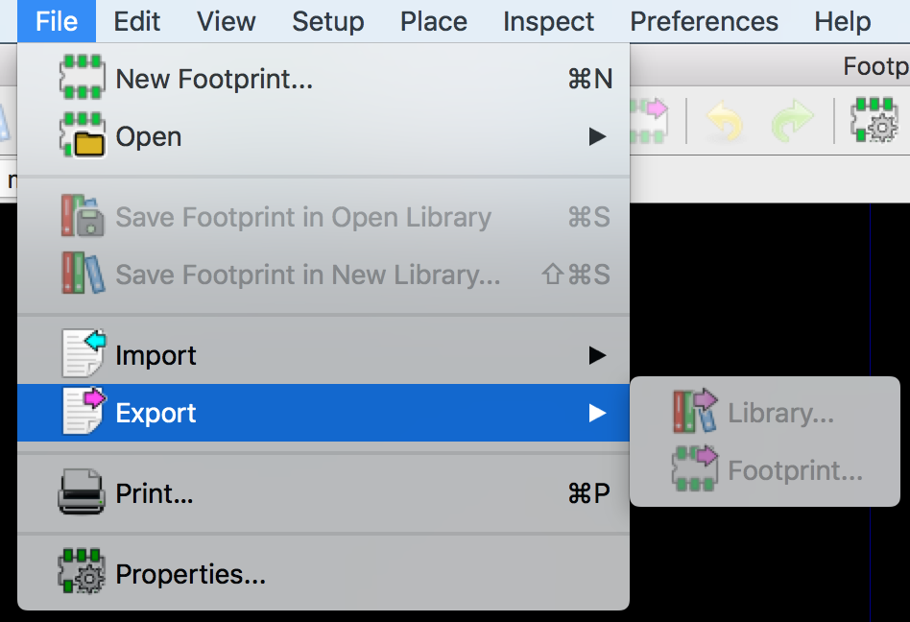Viewport: 910px width, 622px height.
Task: Click the Open folder icon in menu
Action: pos(82,136)
